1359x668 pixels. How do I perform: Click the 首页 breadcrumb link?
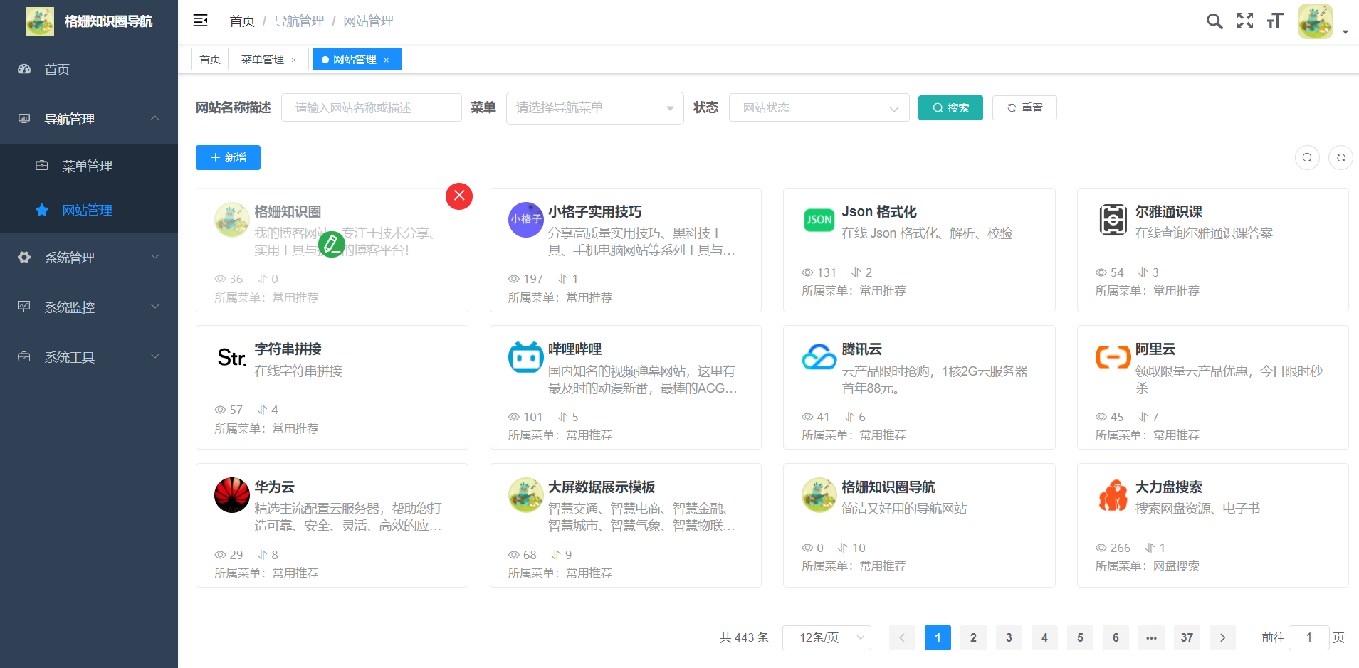click(x=242, y=21)
